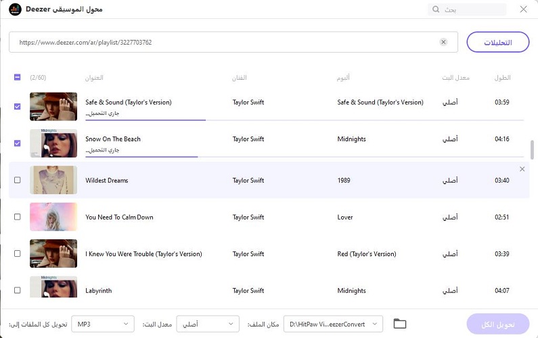Click the artist column header (الفنان)
The width and height of the screenshot is (538, 338).
239,78
